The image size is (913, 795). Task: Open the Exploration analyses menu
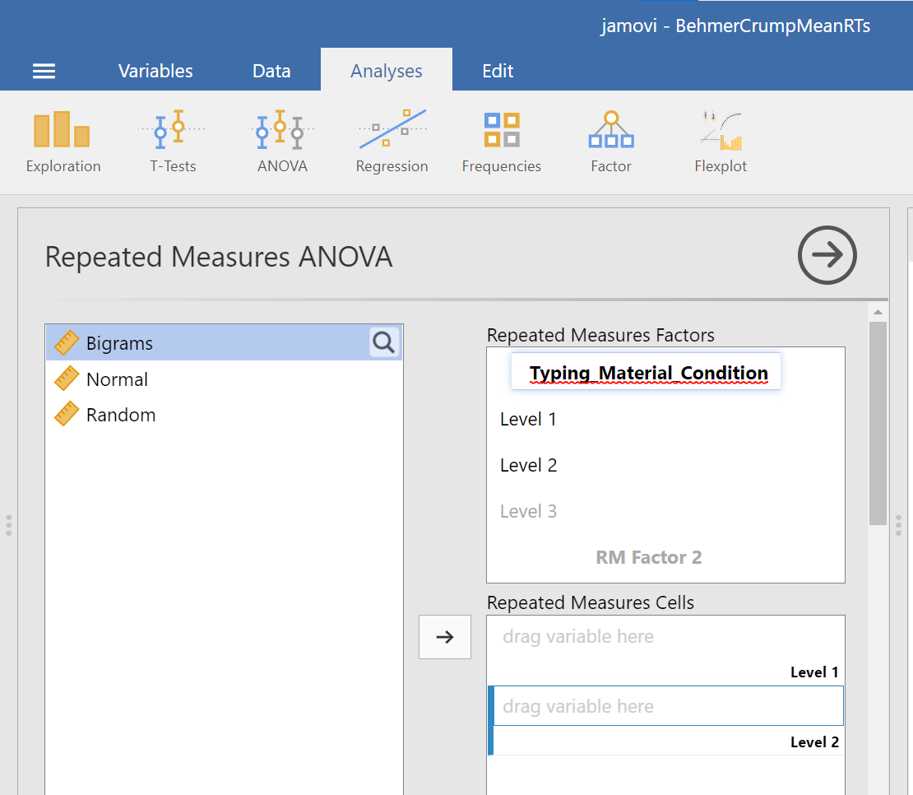coord(63,142)
